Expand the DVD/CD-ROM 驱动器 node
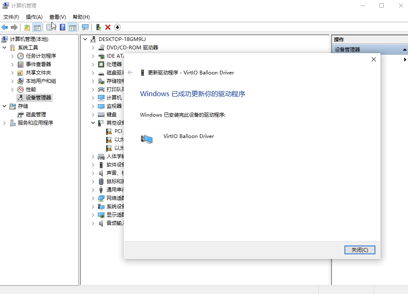This screenshot has width=408, height=294. pos(93,48)
